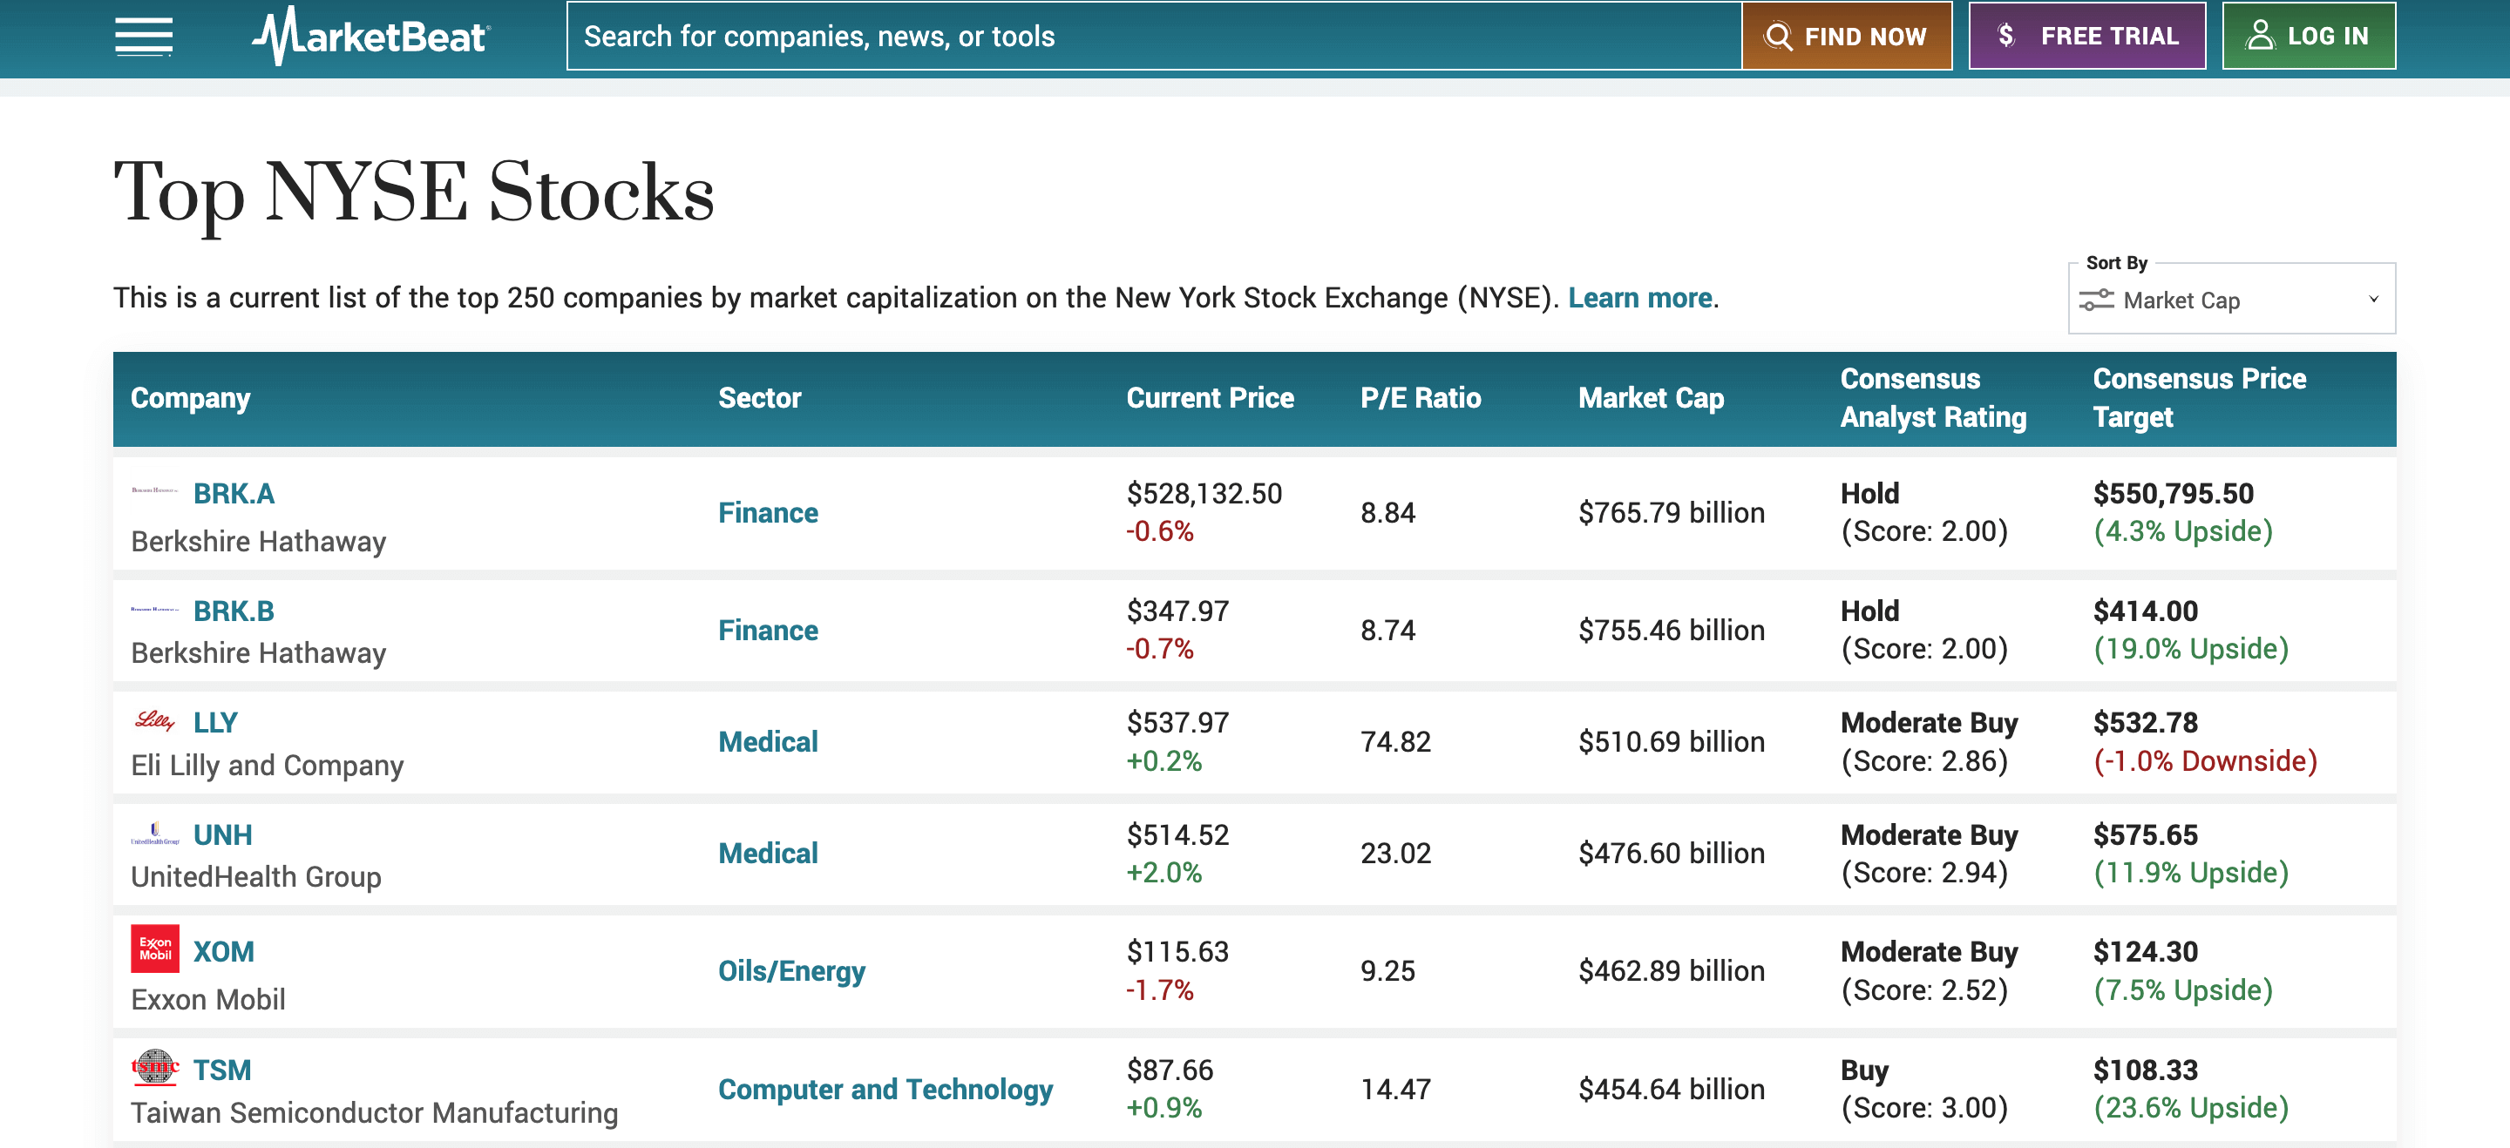Screen dimensions: 2510x1148
Task: Open the Sort By Market Cap dropdown
Action: [x=2231, y=299]
